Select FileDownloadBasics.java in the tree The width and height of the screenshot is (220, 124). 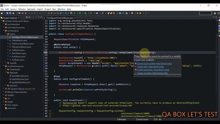(23, 44)
